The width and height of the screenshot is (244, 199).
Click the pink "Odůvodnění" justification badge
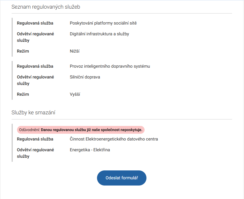81,130
